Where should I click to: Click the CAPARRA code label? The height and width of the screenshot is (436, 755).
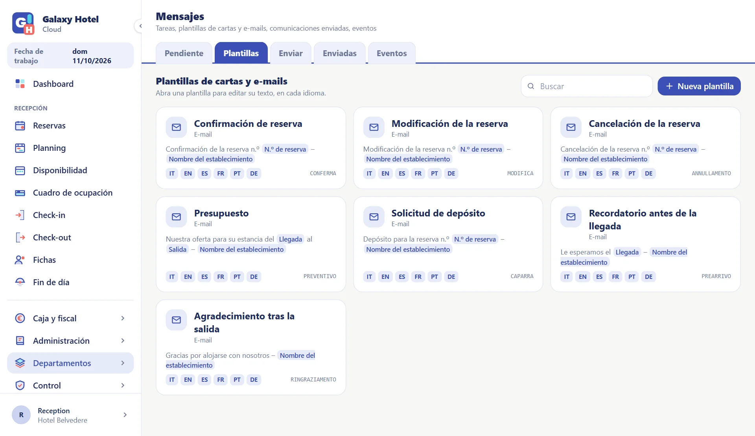[x=522, y=277]
